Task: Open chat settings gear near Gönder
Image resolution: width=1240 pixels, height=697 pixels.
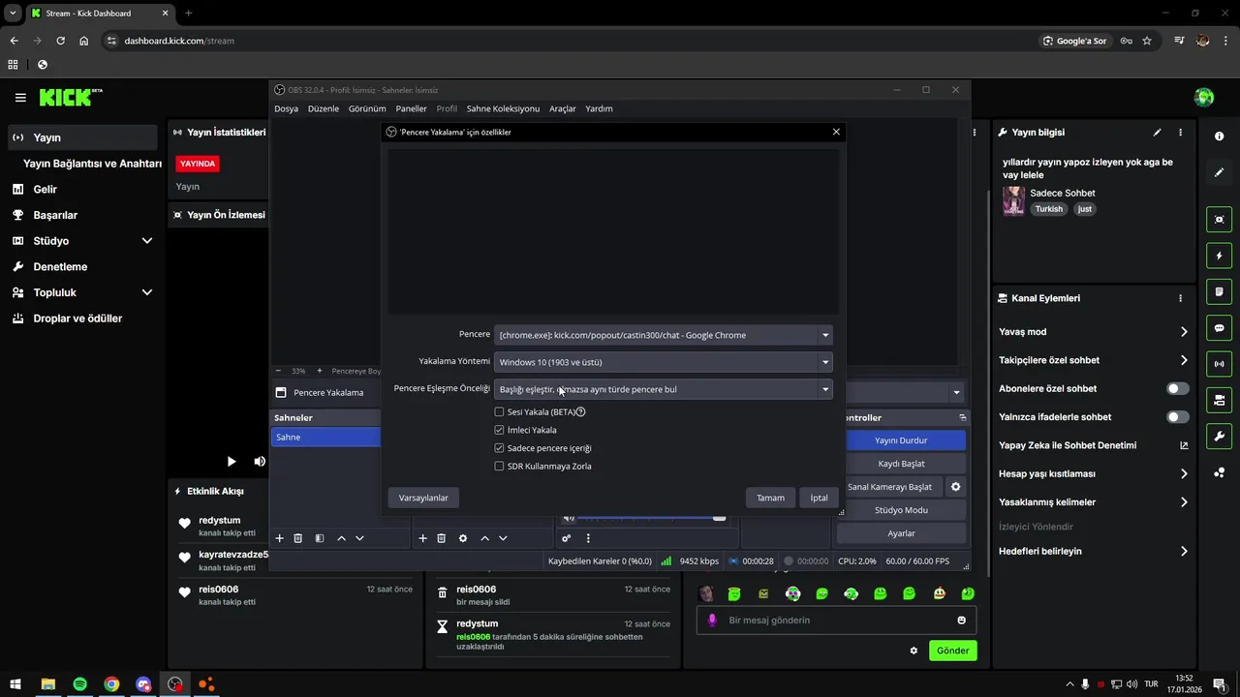Action: pos(914,651)
